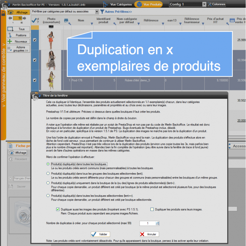Select 'dupliqué(s) dans toutes les boutiques sélectionnées' radio
The width and height of the screenshot is (246, 246).
[x=48, y=195]
